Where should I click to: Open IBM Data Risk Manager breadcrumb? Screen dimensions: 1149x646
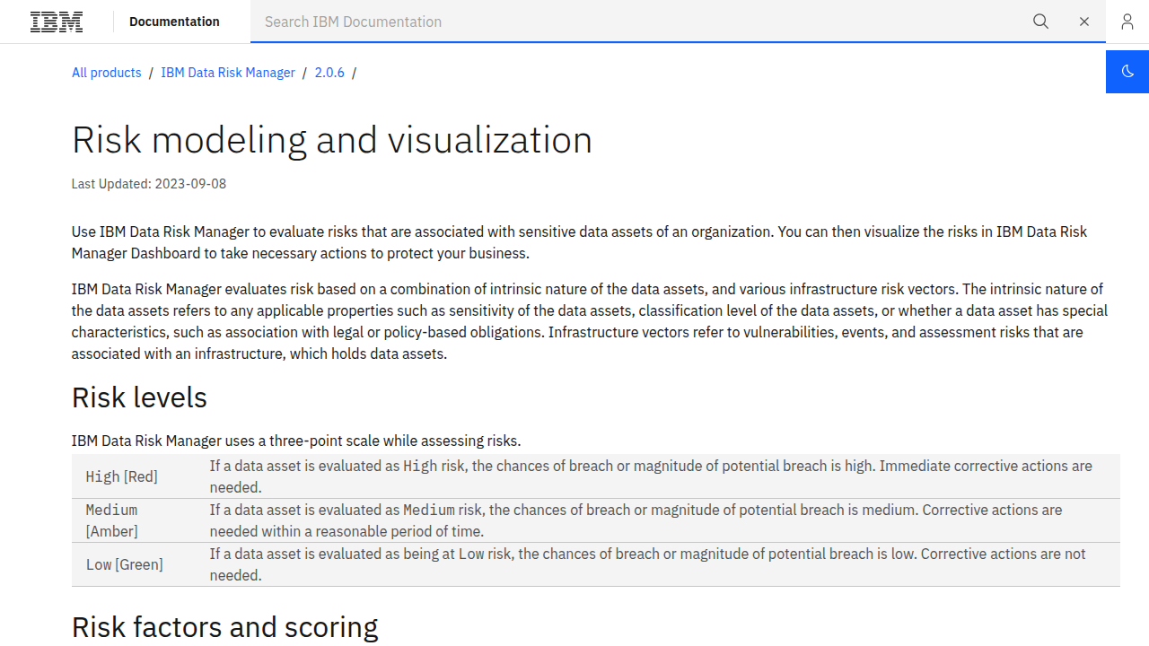[x=228, y=73]
